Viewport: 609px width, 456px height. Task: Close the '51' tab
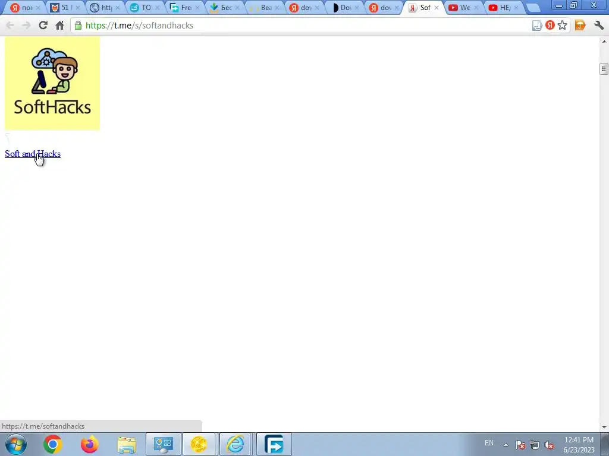click(78, 8)
